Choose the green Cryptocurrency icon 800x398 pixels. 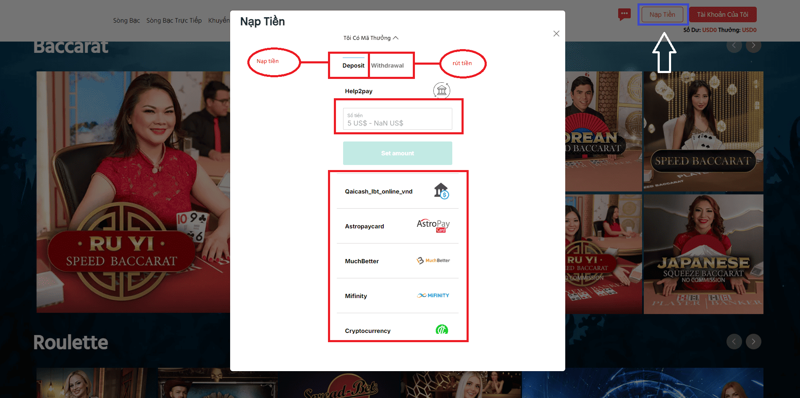click(442, 330)
